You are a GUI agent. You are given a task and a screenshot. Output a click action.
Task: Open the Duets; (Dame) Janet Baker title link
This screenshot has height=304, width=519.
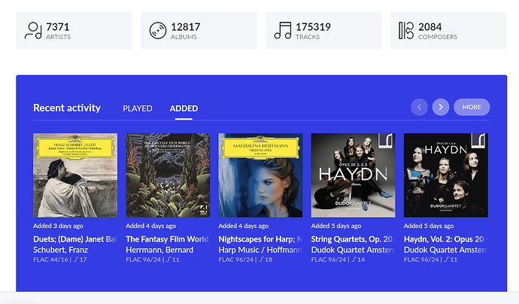click(x=75, y=239)
